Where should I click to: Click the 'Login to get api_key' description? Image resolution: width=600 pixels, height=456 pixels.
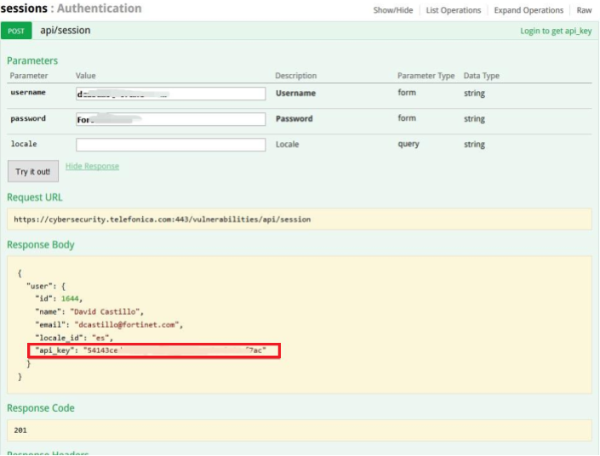[x=556, y=31]
